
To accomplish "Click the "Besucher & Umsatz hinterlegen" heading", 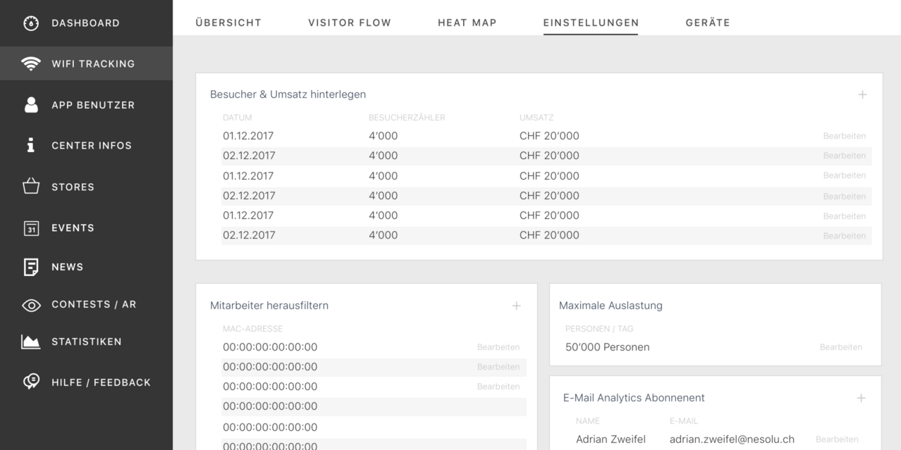I will (288, 94).
